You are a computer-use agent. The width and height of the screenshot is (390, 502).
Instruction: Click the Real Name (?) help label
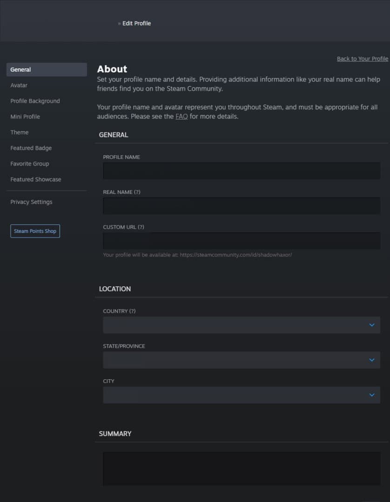pos(121,192)
